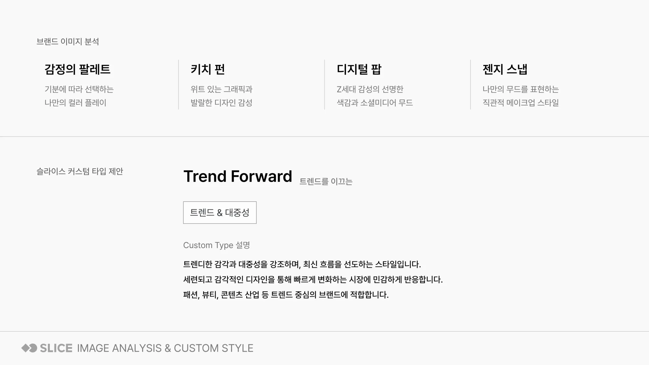
Task: Select the 키치 펀 heading
Action: point(208,69)
